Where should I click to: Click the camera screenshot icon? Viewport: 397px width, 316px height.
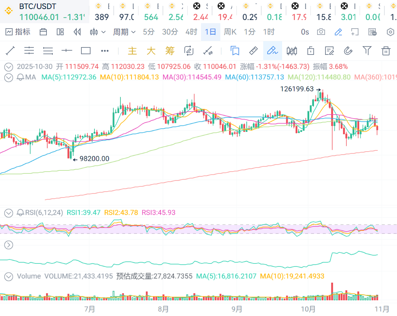(x=321, y=32)
